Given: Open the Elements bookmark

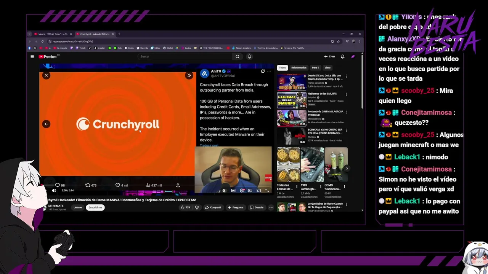Looking at the screenshot, I should coord(142,48).
